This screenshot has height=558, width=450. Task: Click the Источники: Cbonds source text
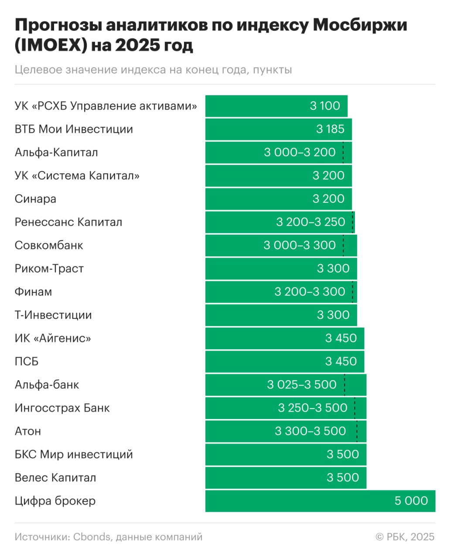pos(109,537)
